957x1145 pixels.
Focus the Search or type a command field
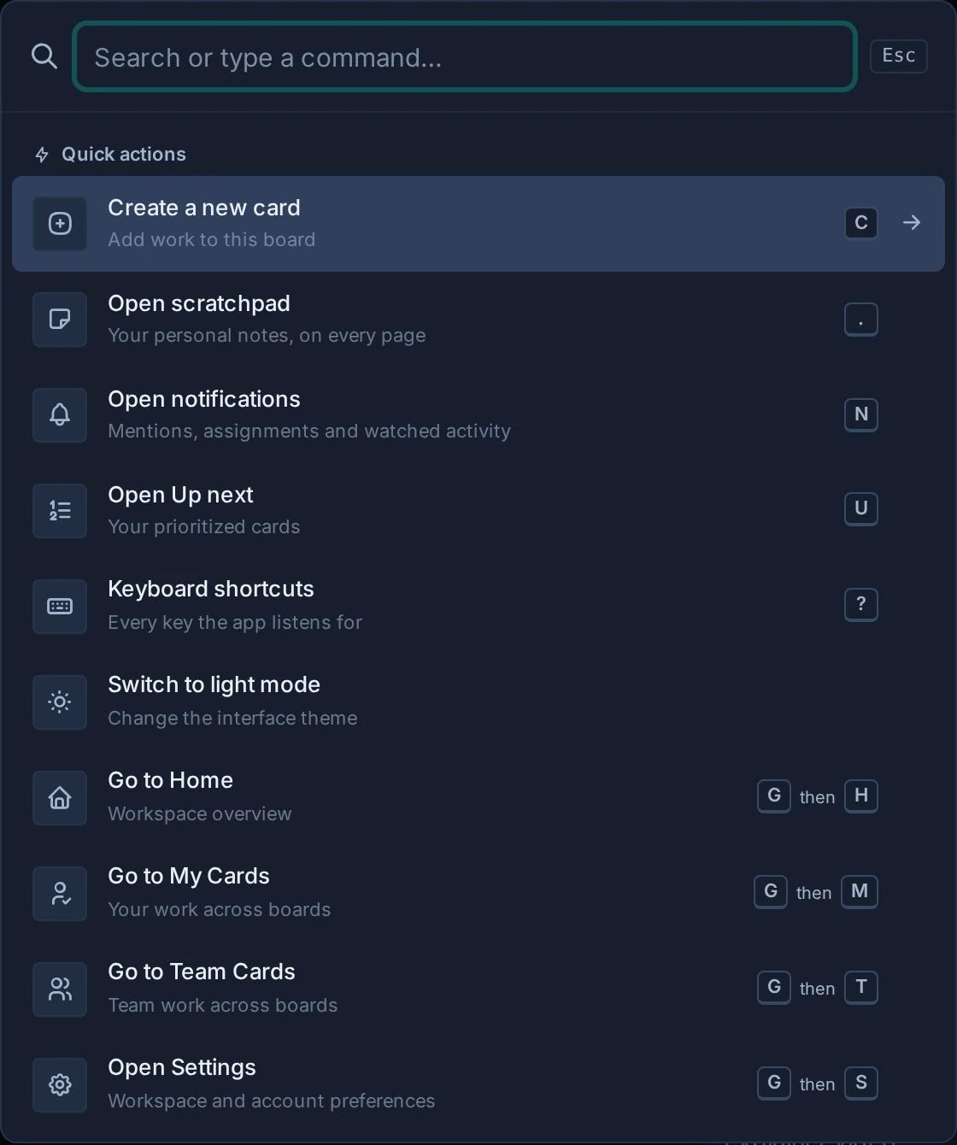pyautogui.click(x=465, y=56)
